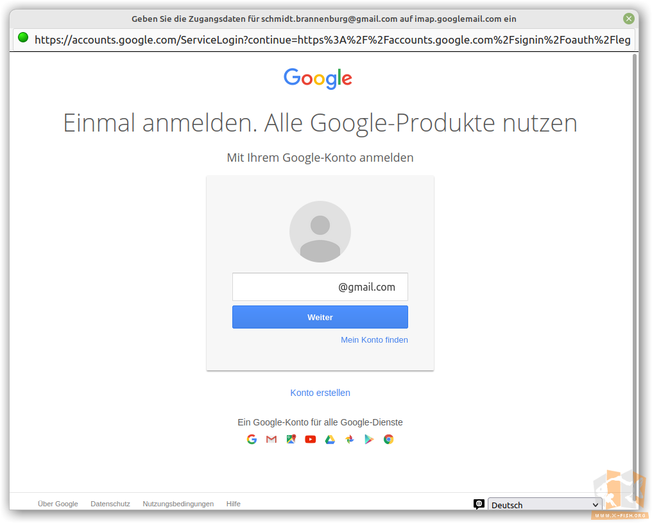The image size is (652, 523).
Task: Click the Google Play icon
Action: pyautogui.click(x=369, y=440)
